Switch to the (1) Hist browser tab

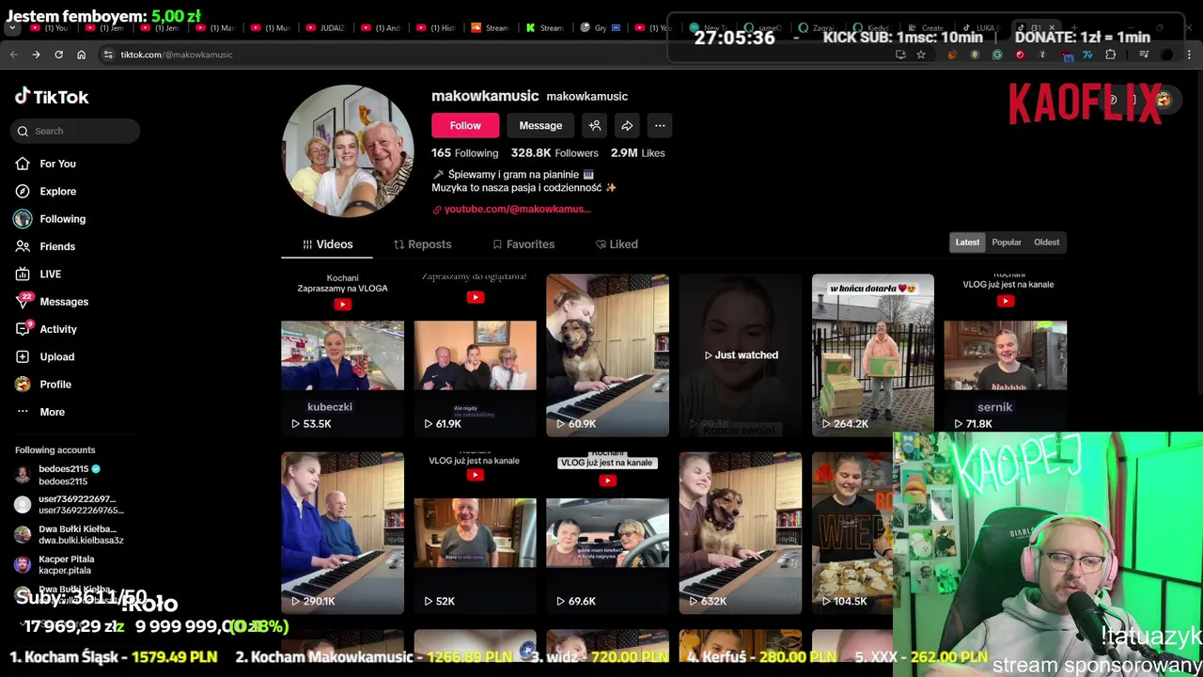tap(436, 28)
